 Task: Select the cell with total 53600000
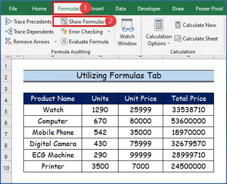click(x=189, y=121)
